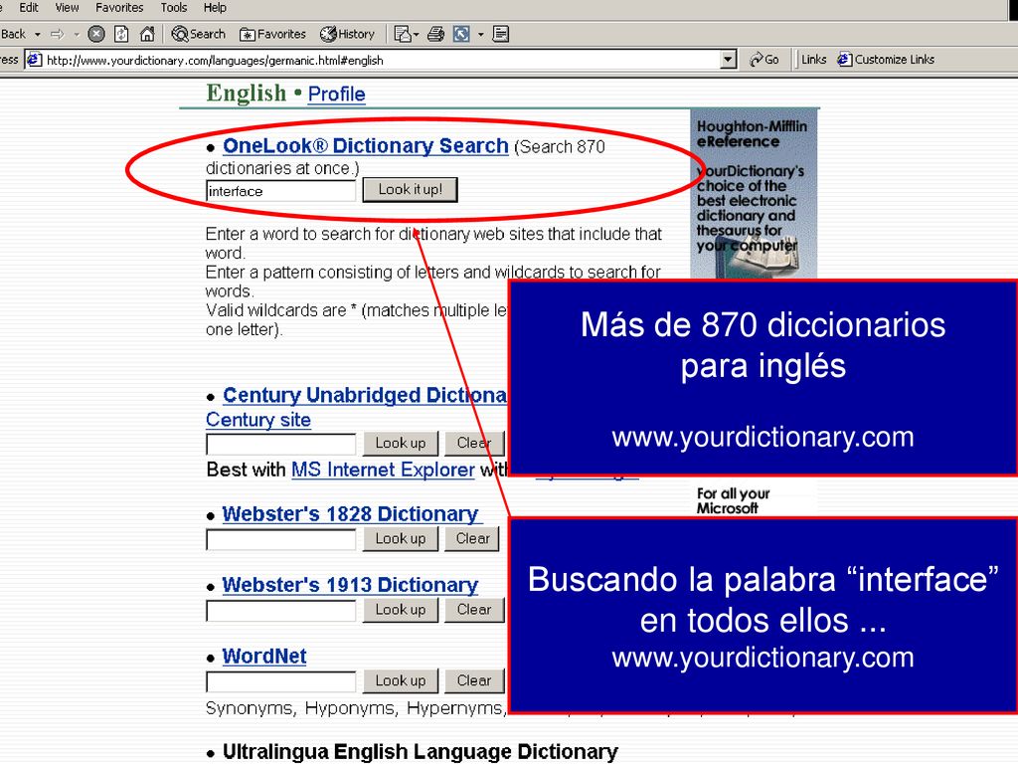Screen dimensions: 1018x764
Task: Click the document icon after the blue icon
Action: [501, 34]
